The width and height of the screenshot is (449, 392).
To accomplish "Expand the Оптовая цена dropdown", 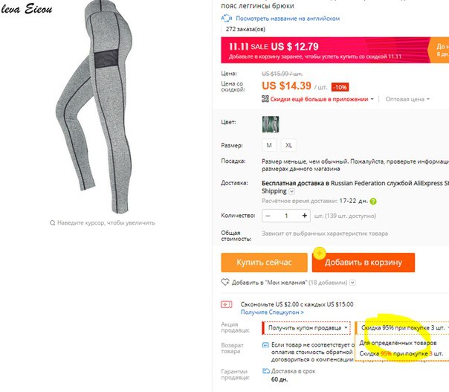I will click(x=407, y=99).
